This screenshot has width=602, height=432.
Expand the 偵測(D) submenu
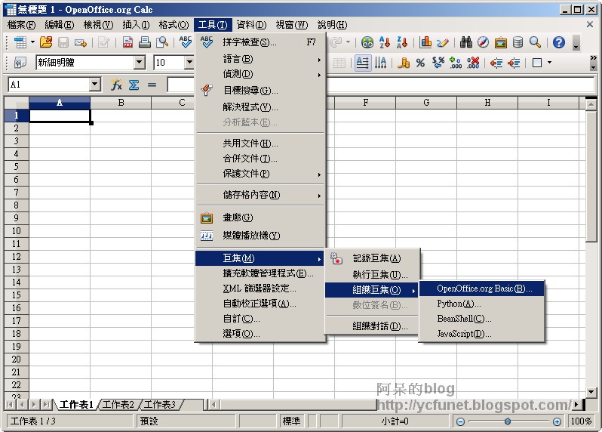260,74
